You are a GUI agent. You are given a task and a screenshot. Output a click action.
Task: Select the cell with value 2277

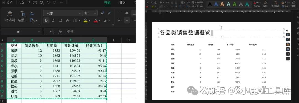pyautogui.click(x=52, y=81)
